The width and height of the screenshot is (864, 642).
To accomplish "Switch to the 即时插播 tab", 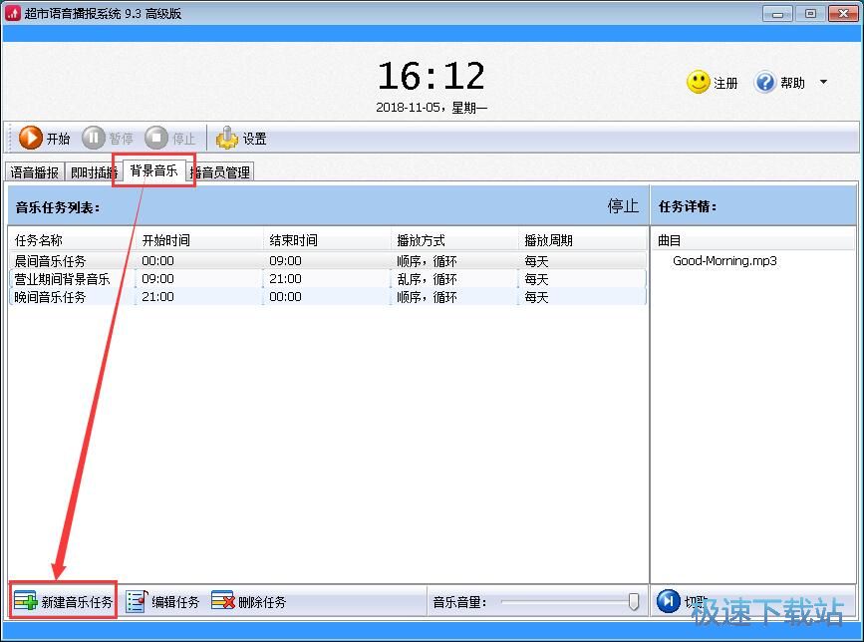I will coord(94,171).
